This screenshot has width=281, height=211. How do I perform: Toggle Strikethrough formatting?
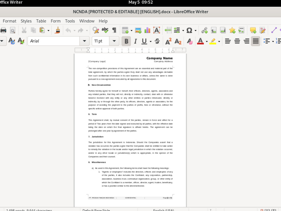(157, 41)
